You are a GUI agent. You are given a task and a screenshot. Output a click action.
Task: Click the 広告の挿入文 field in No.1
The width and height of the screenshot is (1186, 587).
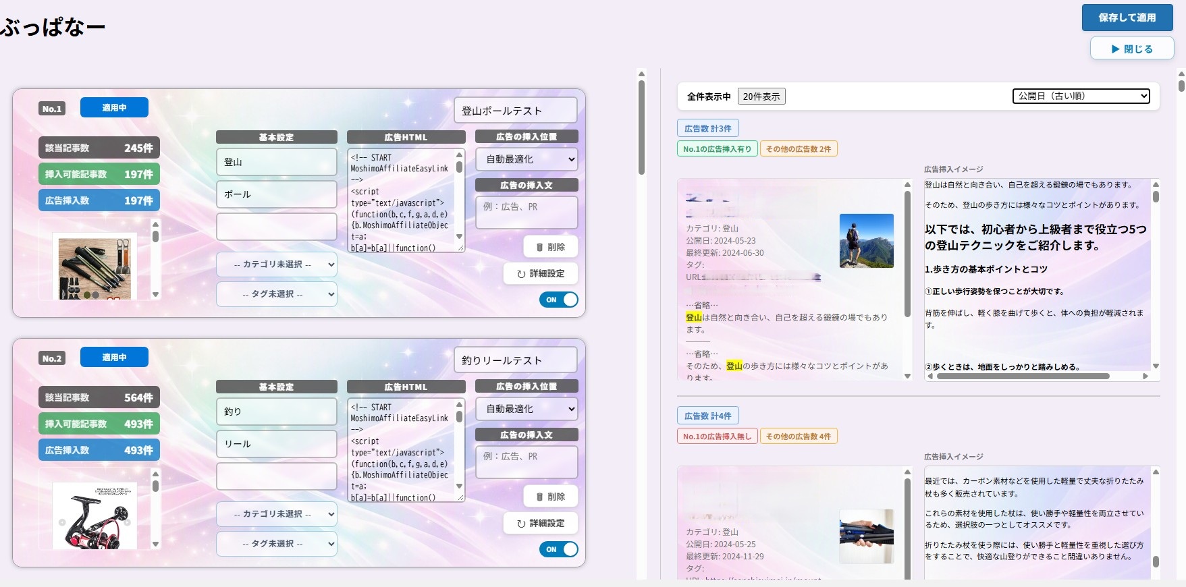click(x=527, y=213)
